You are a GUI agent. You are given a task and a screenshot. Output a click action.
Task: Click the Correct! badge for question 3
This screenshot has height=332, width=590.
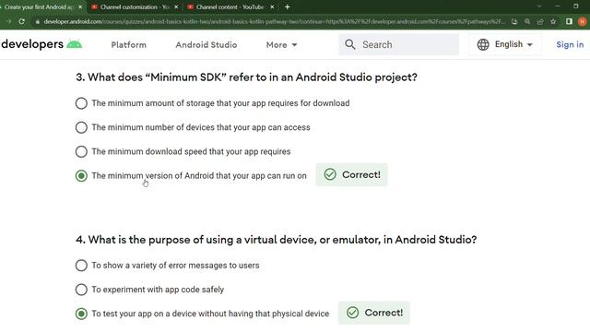[x=351, y=174]
